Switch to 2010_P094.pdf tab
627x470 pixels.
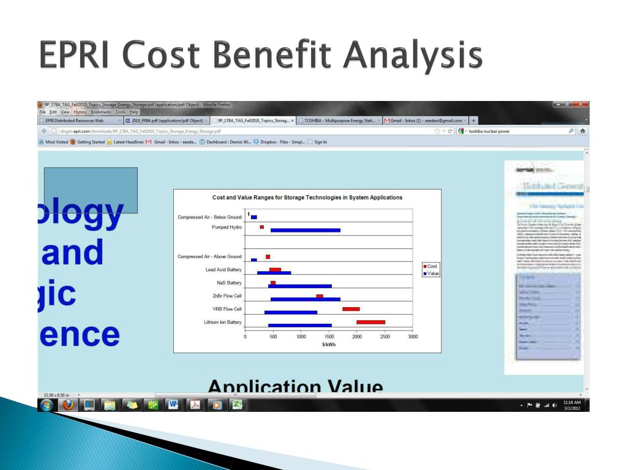(x=167, y=121)
